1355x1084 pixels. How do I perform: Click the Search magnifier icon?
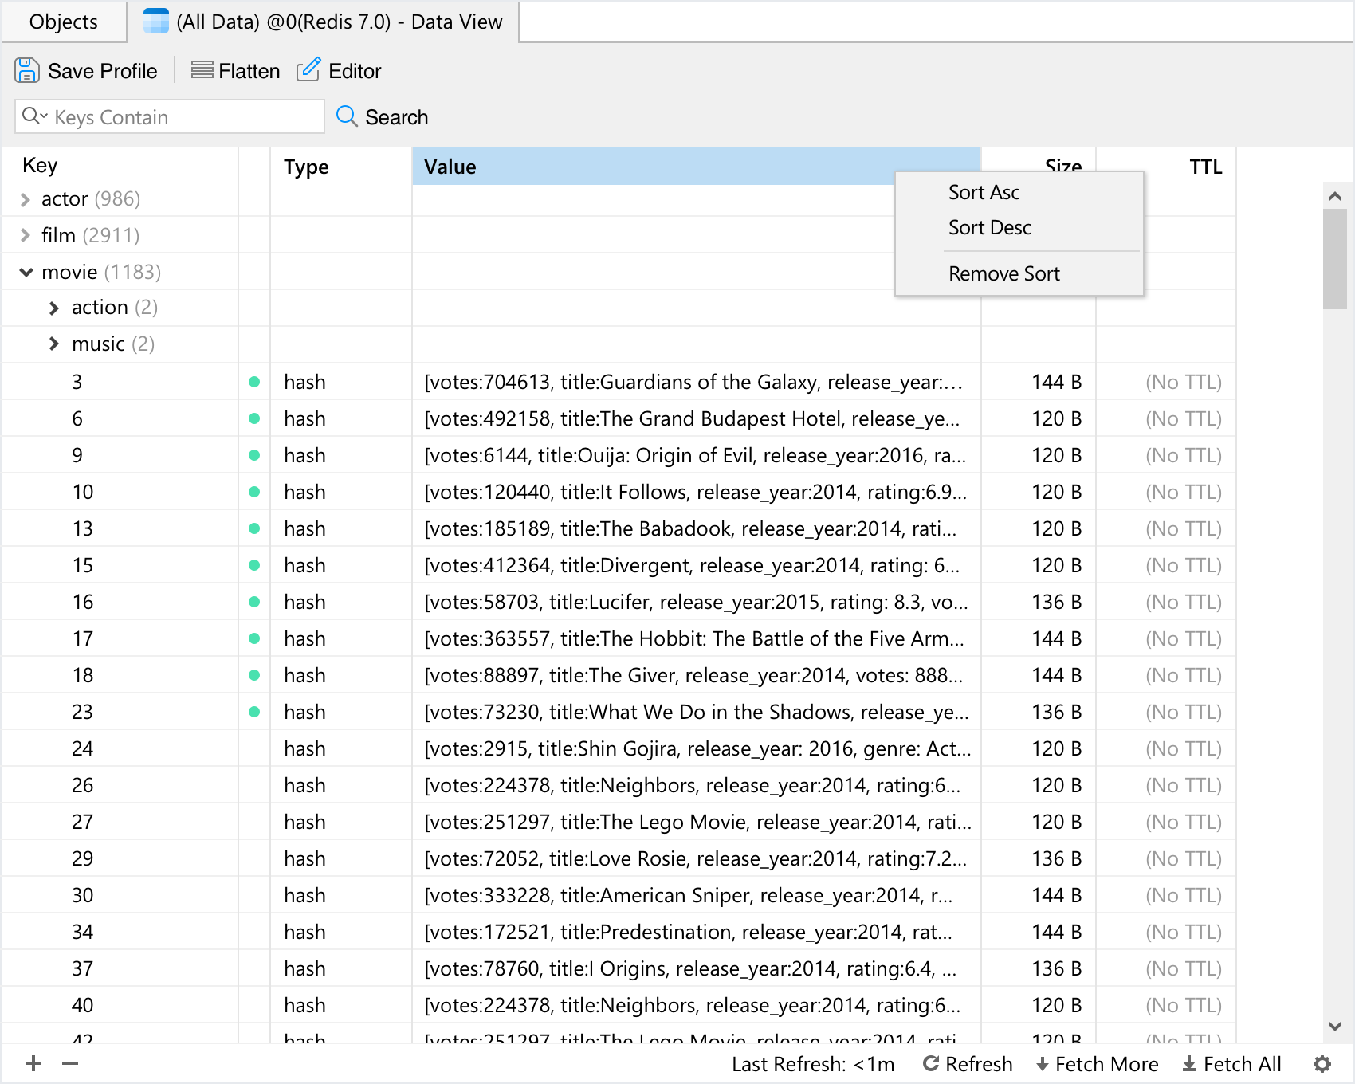[x=347, y=116]
